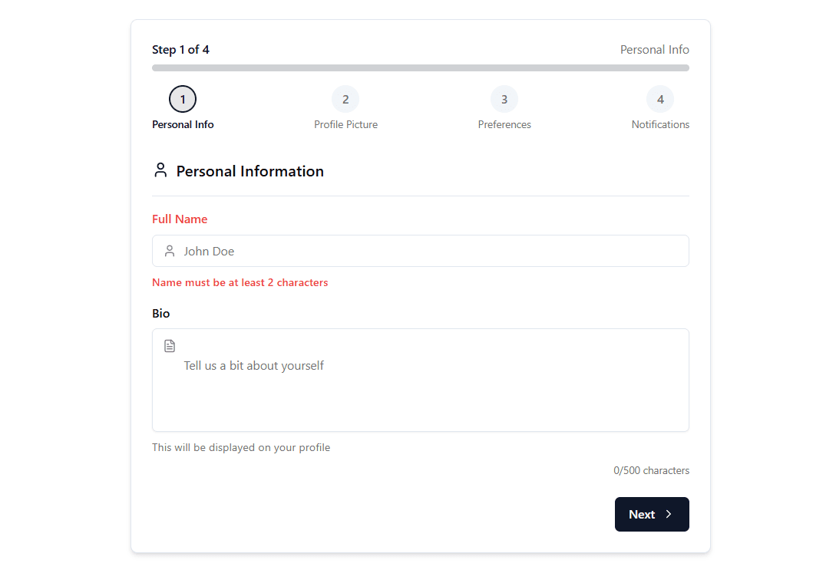Click the person icon beside Personal Information heading
The height and width of the screenshot is (573, 836).
(x=160, y=170)
